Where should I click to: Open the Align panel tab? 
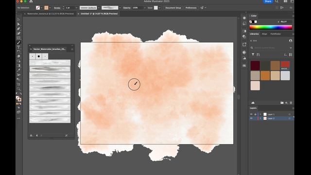click(264, 34)
